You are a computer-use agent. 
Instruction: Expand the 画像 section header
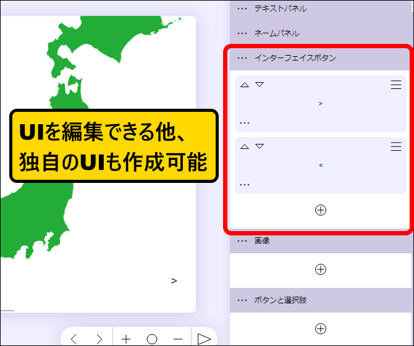pyautogui.click(x=262, y=241)
